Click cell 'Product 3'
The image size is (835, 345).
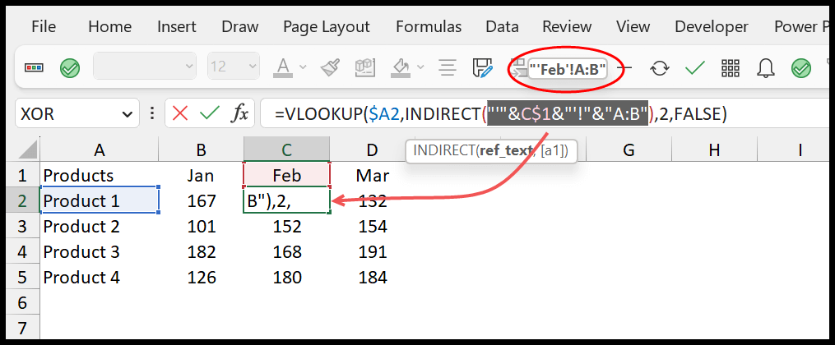pyautogui.click(x=99, y=252)
